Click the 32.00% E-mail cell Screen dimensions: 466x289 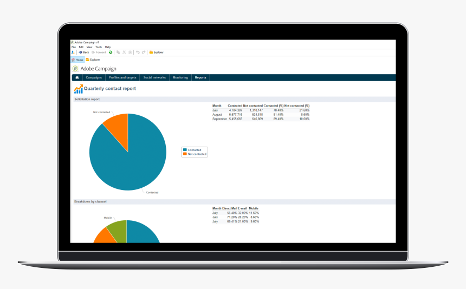(243, 213)
